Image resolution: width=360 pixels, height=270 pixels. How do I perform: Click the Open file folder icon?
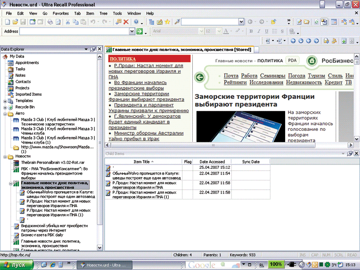[x=15, y=22]
